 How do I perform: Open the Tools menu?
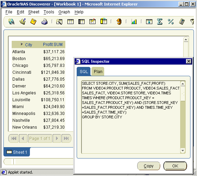click(49, 12)
